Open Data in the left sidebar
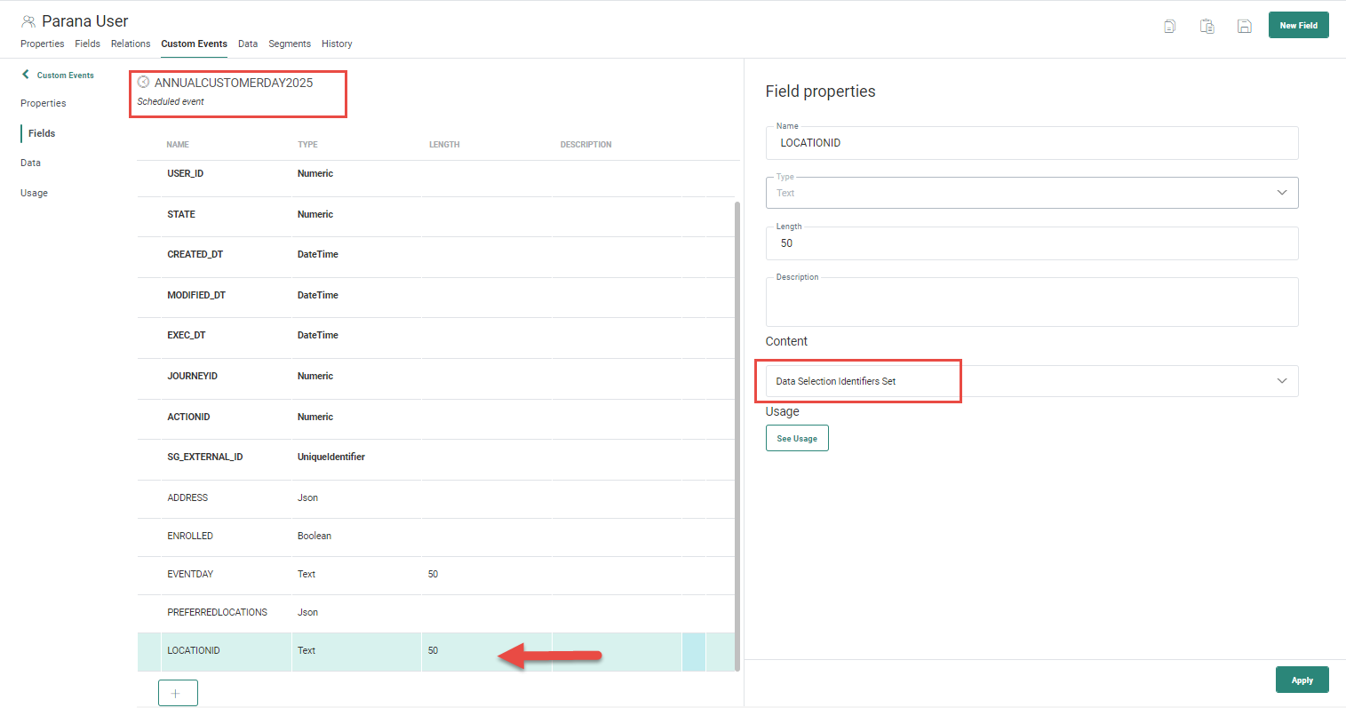Image resolution: width=1346 pixels, height=708 pixels. coord(30,163)
